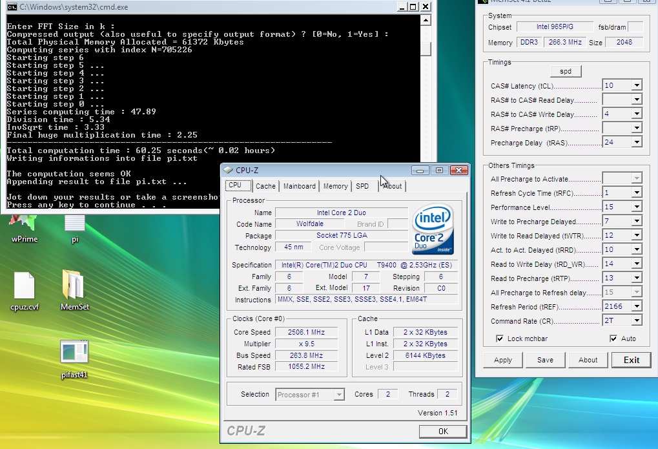This screenshot has height=449, width=658.
Task: Click the fsb/dram ratio field
Action: (635, 27)
